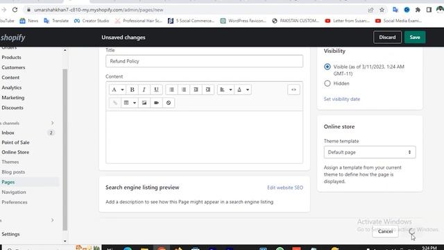444x250 pixels.
Task: Open Products in the sidebar
Action: [x=11, y=57]
